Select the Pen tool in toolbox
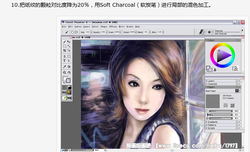 (64, 56)
